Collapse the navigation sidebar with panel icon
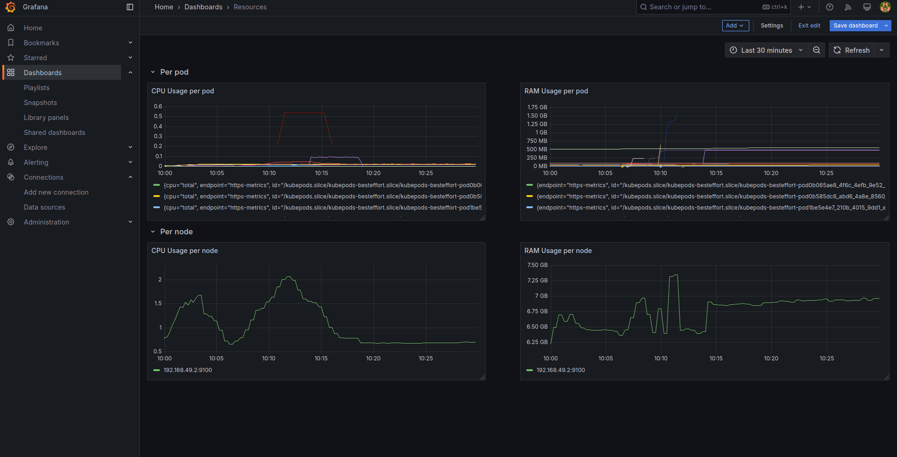Screen dimensions: 897x457 [129, 7]
